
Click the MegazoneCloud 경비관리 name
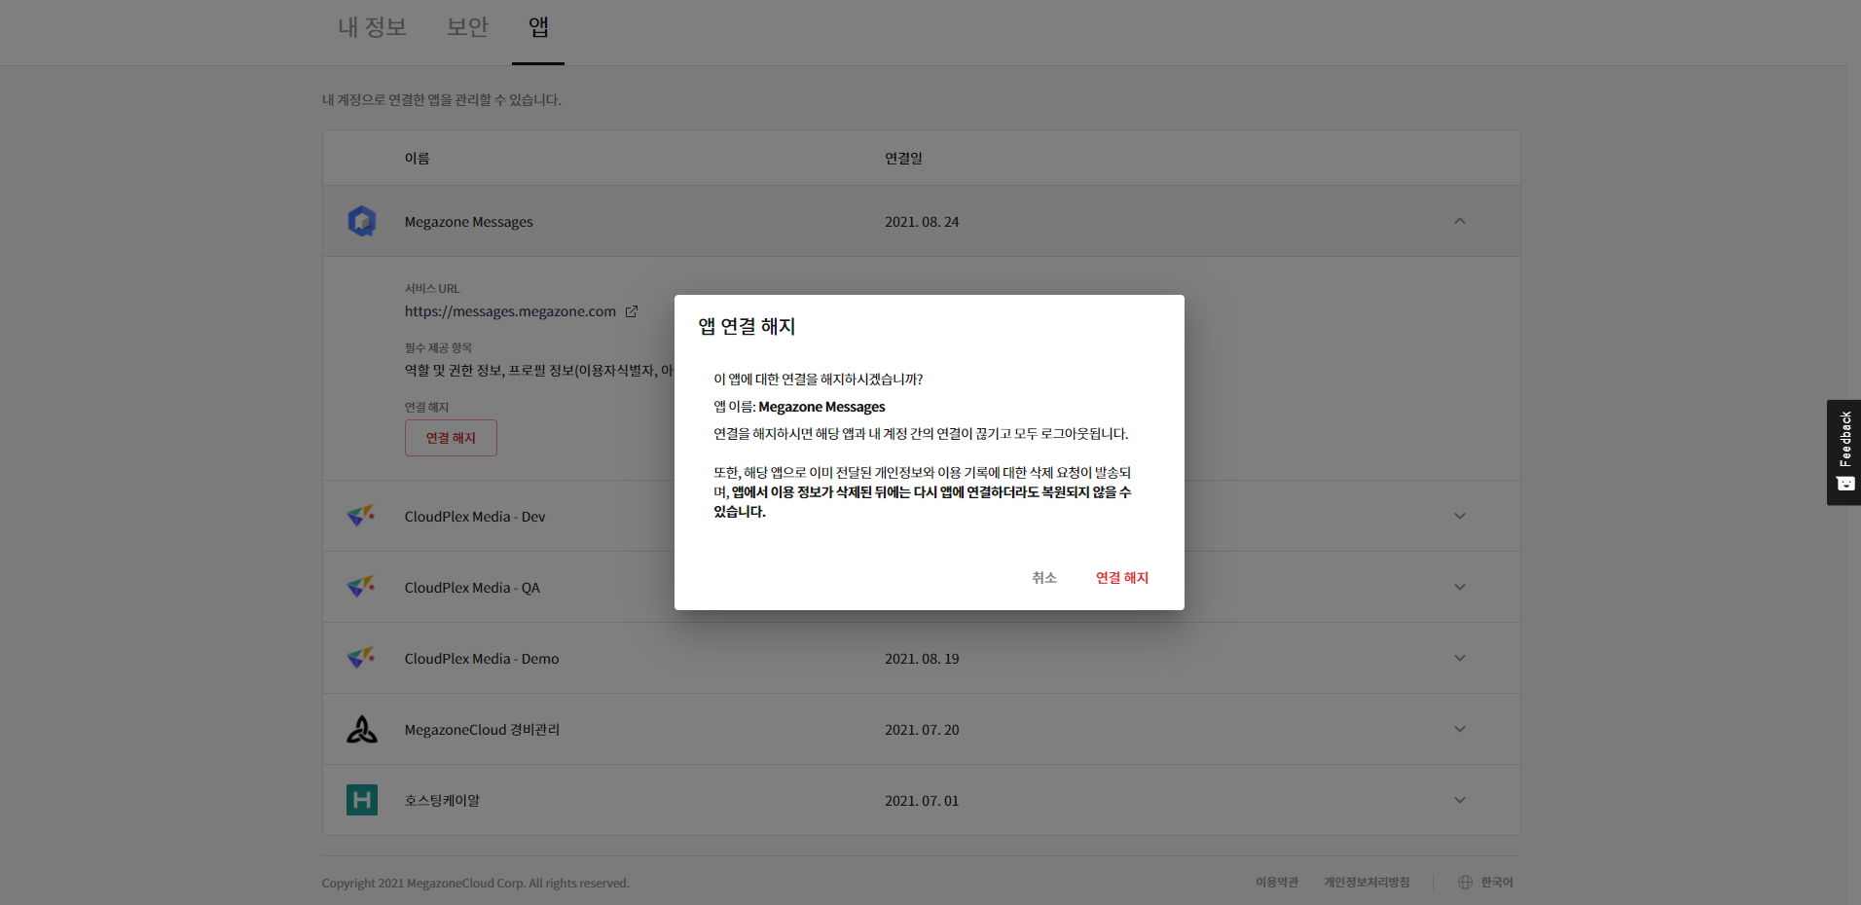pos(482,730)
